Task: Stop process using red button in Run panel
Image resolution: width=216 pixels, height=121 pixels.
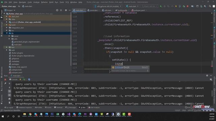Action: point(5,79)
